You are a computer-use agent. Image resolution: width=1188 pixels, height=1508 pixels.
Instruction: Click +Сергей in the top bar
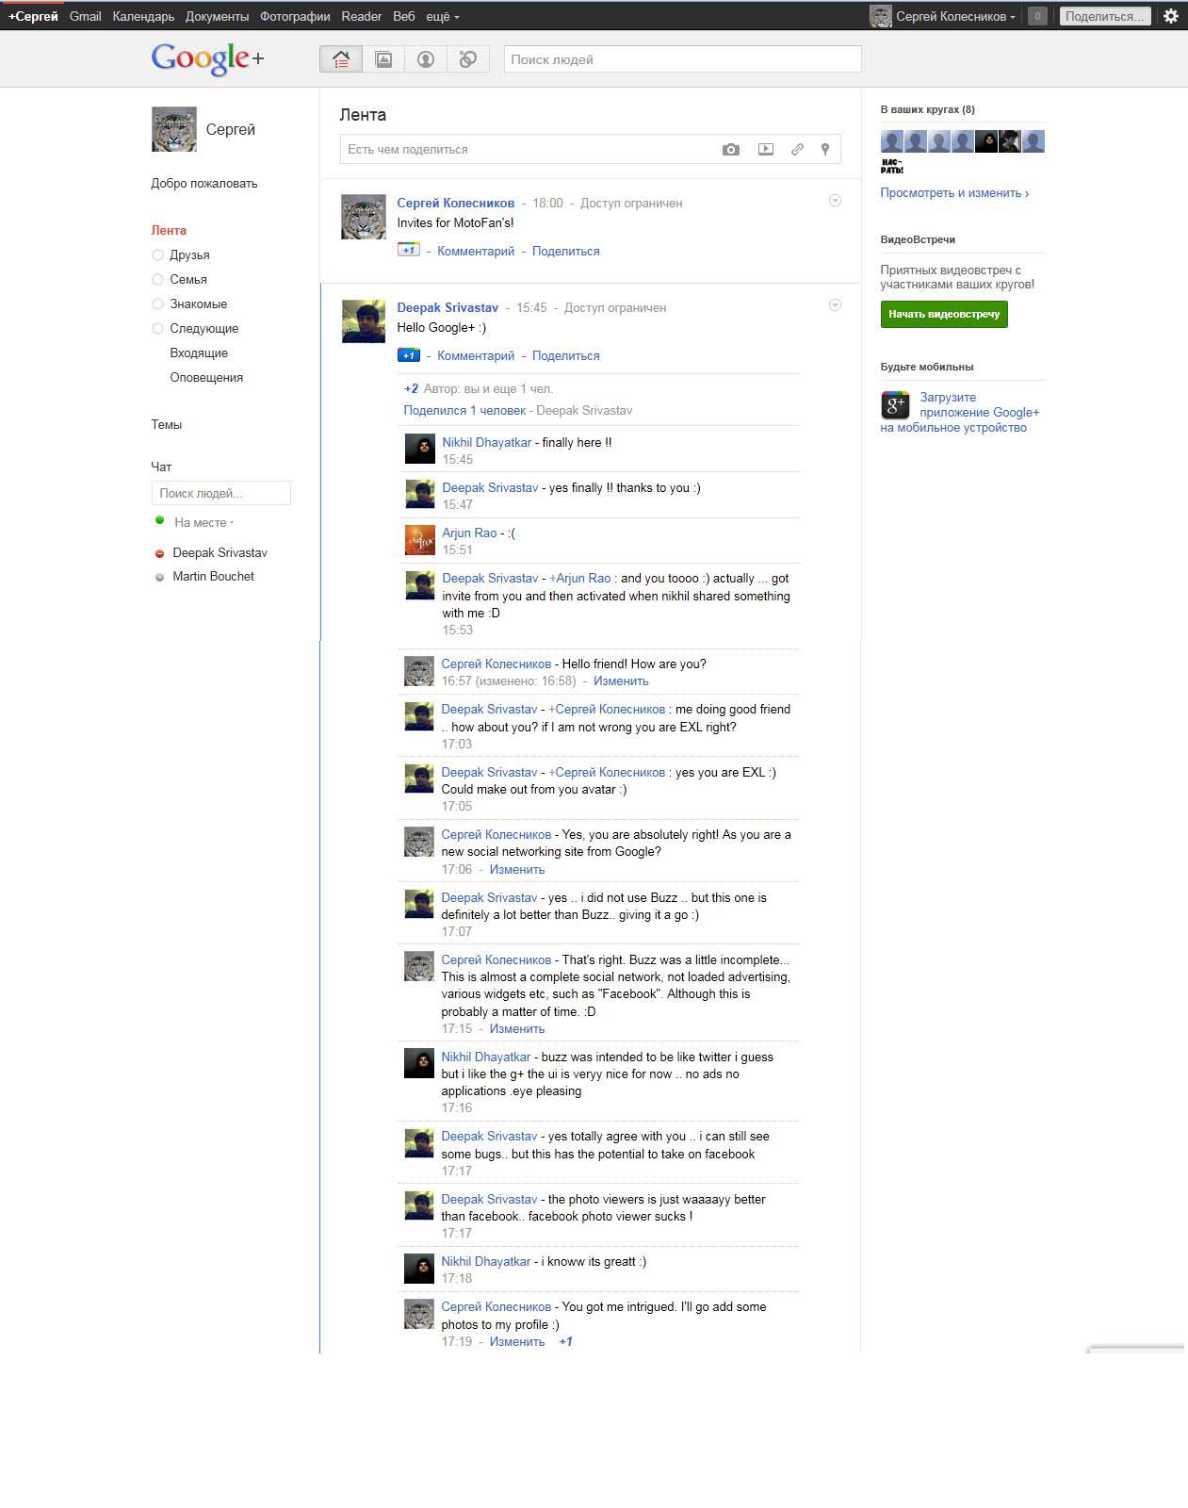33,17
